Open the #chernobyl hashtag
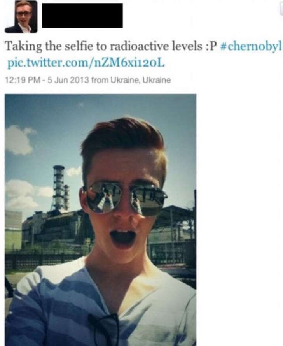283x346 pixels. (251, 46)
